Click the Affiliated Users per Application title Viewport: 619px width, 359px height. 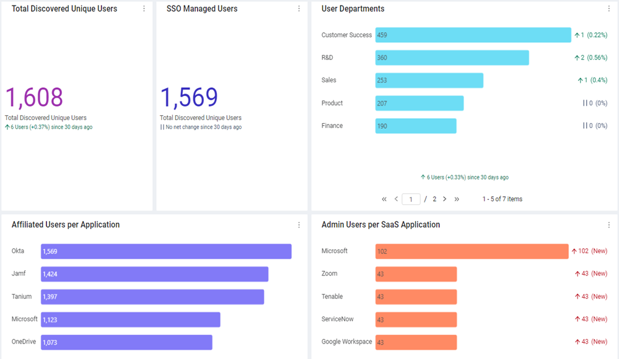pos(66,225)
